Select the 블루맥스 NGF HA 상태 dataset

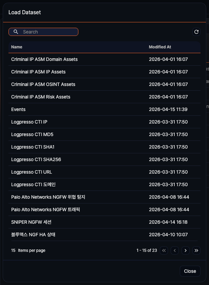click(33, 235)
